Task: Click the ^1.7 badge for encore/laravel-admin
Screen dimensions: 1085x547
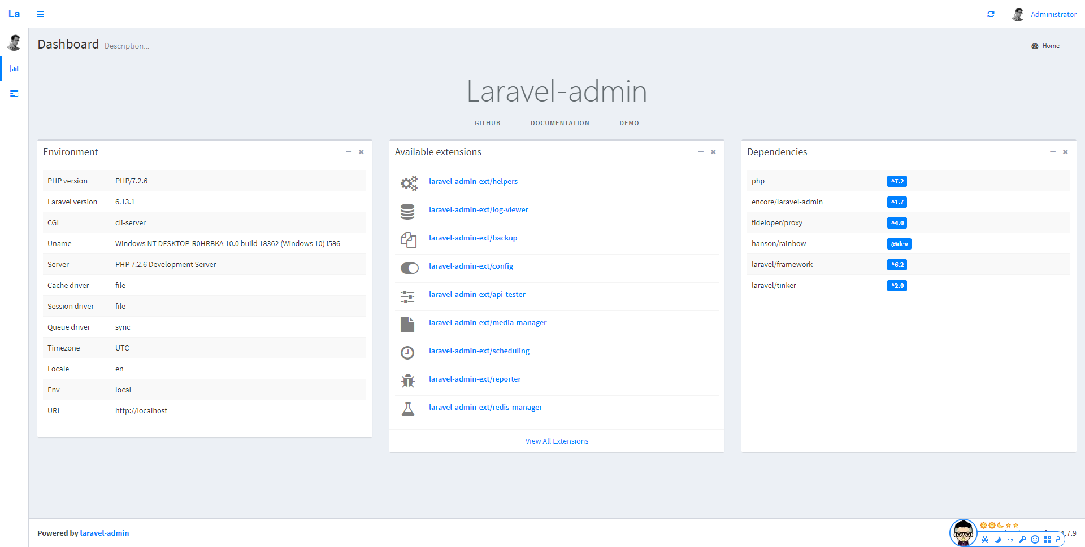Action: click(897, 202)
